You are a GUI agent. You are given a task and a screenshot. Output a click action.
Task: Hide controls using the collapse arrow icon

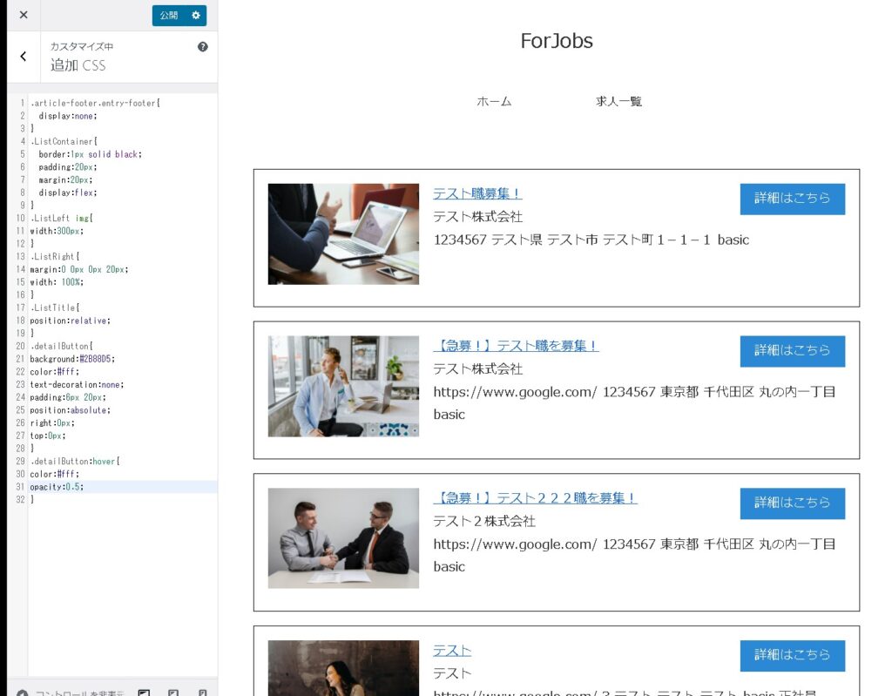23,693
